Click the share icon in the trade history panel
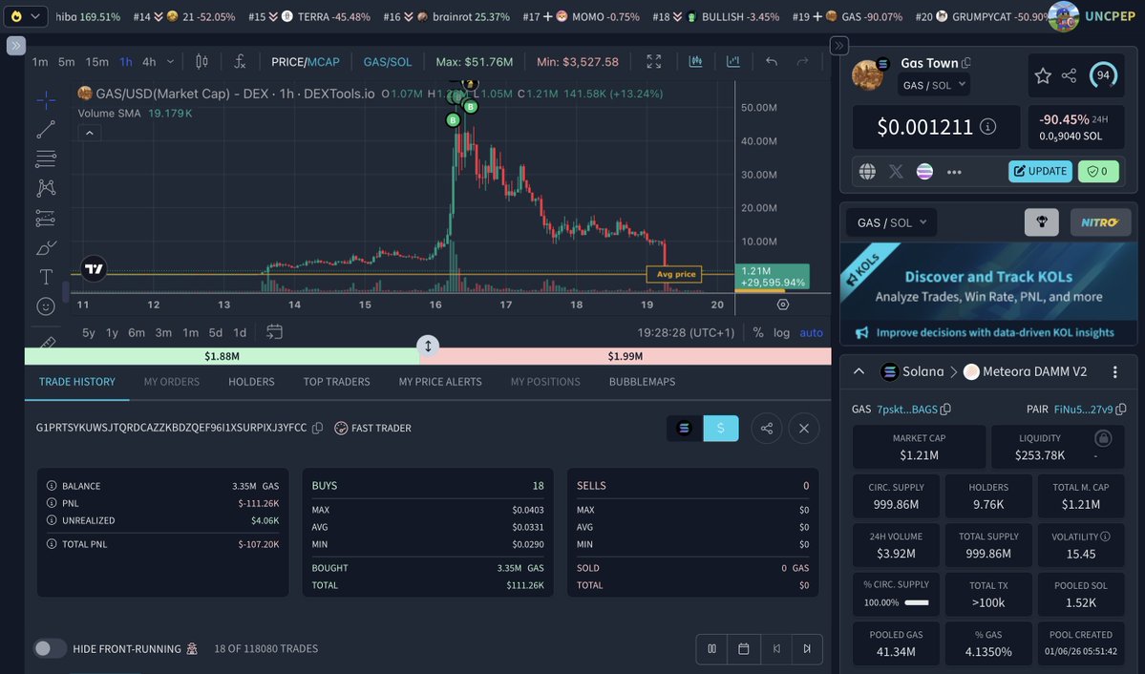 click(767, 429)
